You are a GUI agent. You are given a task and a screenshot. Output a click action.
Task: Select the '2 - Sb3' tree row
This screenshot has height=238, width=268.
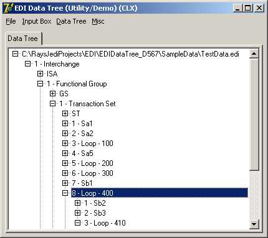pos(95,213)
